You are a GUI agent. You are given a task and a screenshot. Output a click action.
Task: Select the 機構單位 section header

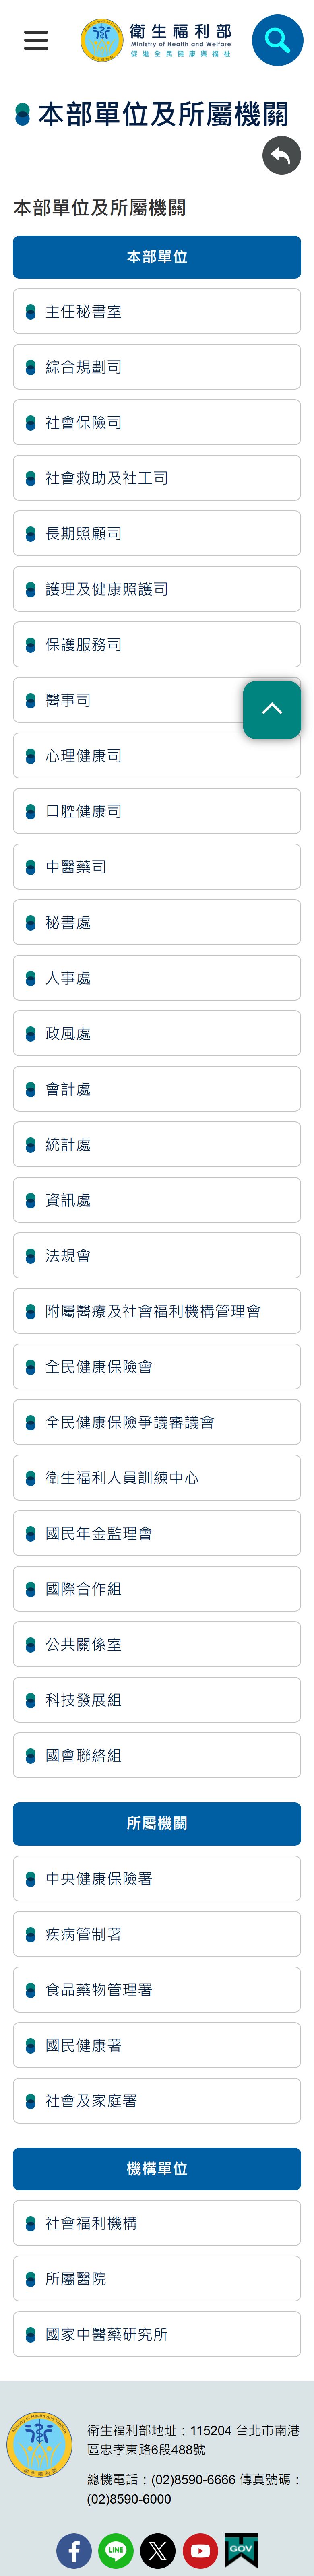coord(157,2168)
